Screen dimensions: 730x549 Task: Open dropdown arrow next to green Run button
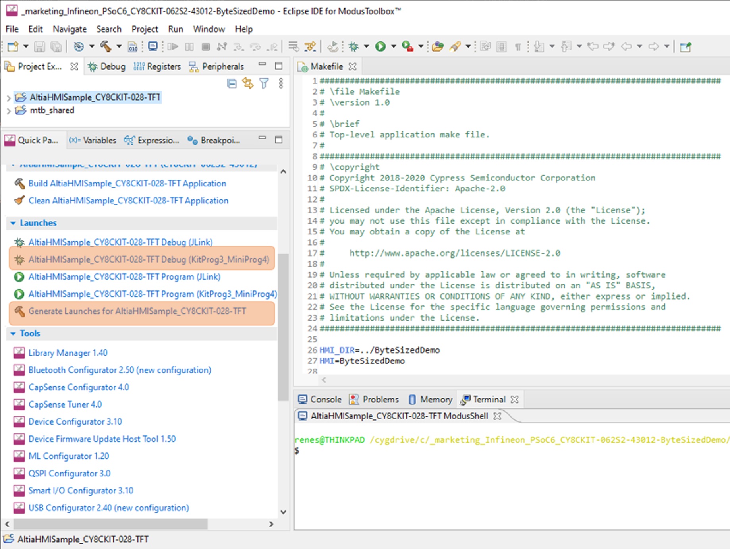pyautogui.click(x=394, y=46)
